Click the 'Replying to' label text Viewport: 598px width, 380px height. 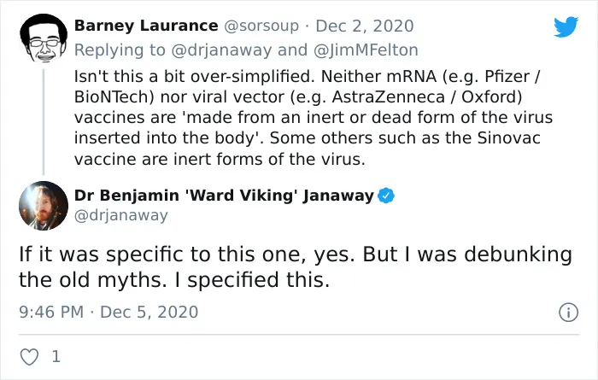pyautogui.click(x=120, y=50)
